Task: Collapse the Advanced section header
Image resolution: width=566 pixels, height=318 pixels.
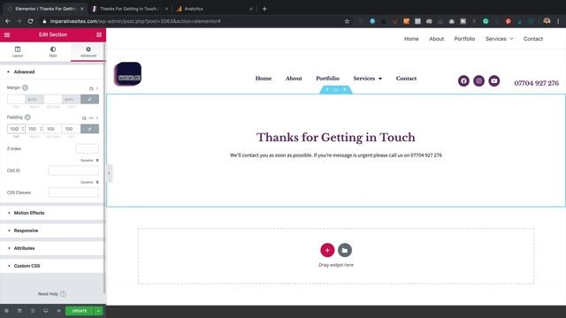Action: click(x=52, y=72)
